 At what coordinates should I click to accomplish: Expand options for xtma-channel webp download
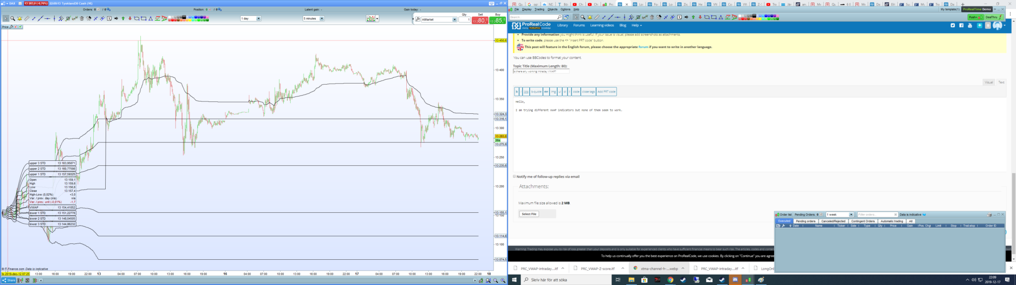pos(683,268)
